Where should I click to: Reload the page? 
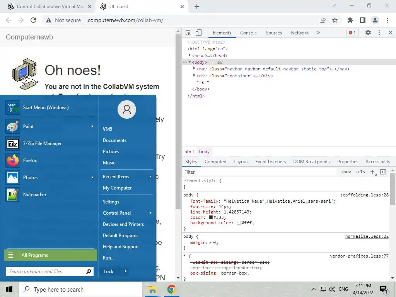tap(33, 20)
